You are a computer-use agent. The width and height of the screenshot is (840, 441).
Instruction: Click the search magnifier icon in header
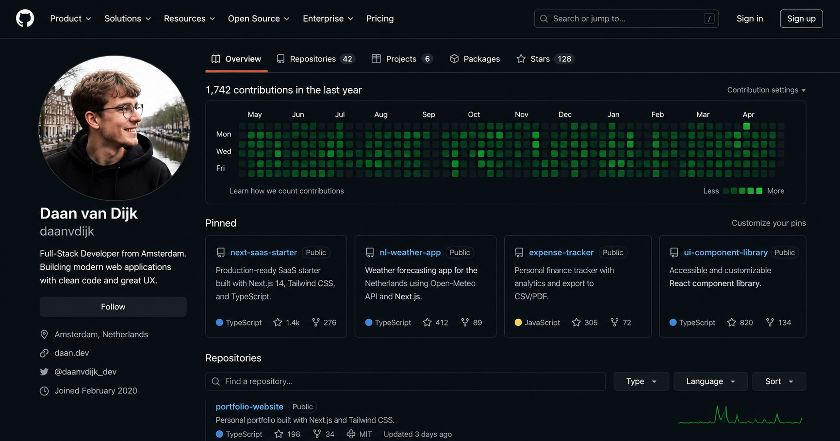point(544,18)
